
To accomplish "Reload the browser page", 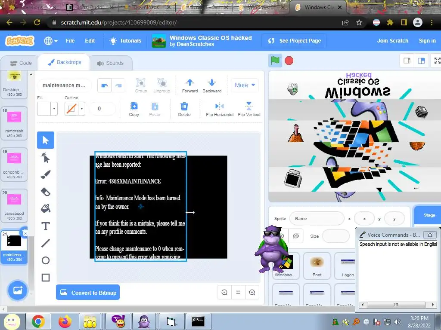I will click(x=37, y=22).
